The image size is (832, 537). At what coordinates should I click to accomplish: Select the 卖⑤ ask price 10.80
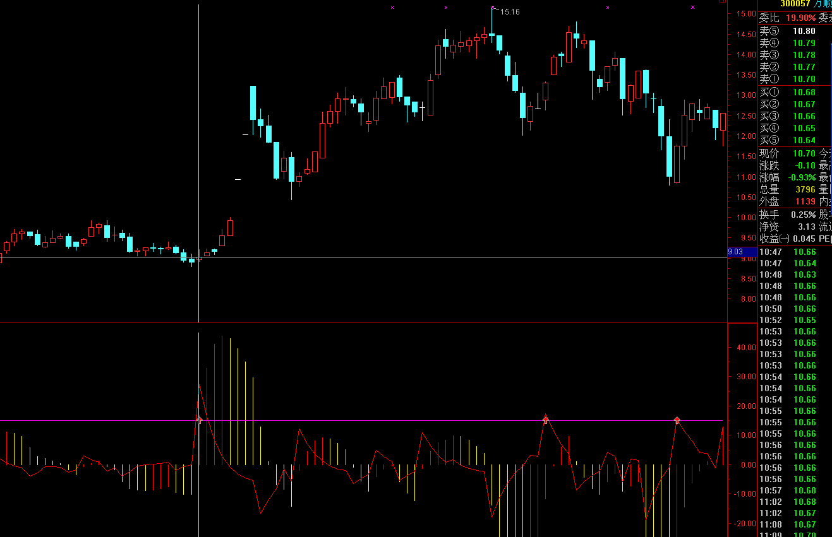(x=804, y=31)
